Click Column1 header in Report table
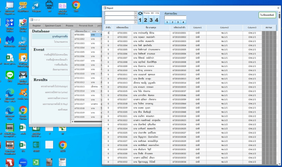The image size is (282, 167). pos(197,28)
